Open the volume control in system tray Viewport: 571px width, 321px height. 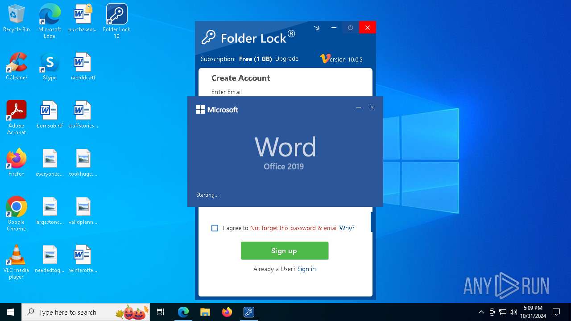(513, 312)
